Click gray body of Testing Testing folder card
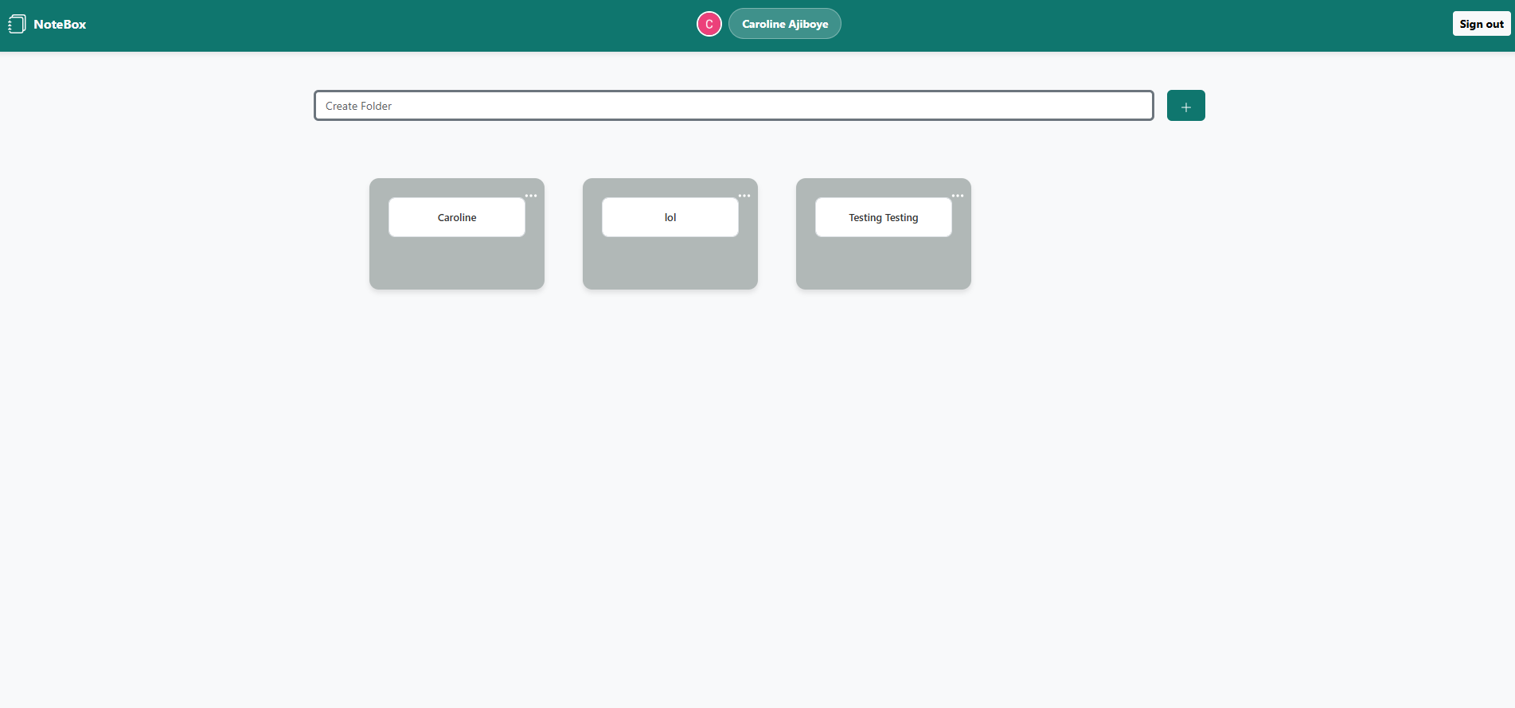 point(884,264)
